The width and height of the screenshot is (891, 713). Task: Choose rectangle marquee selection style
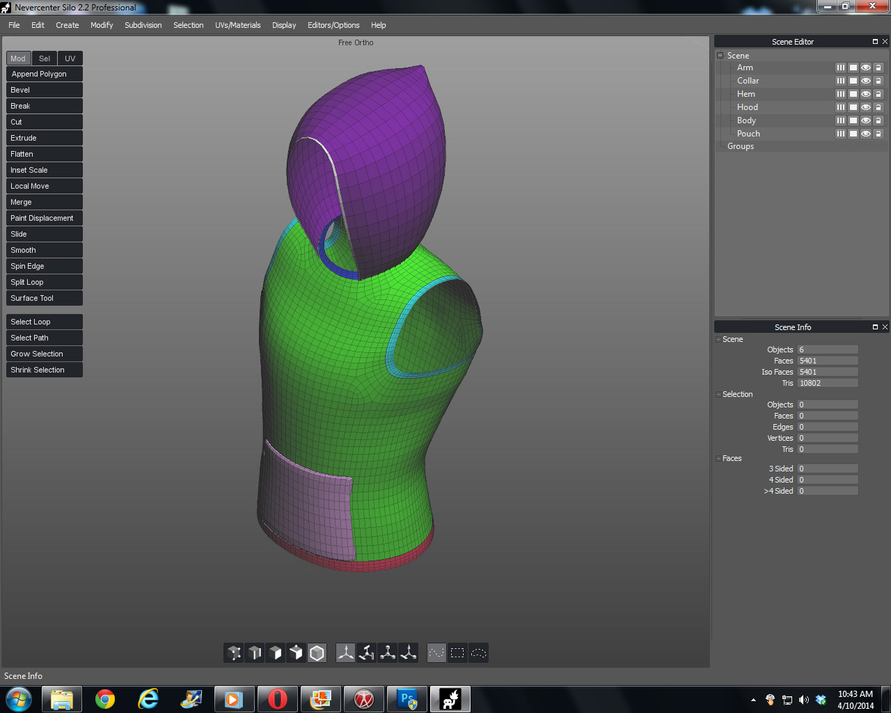[457, 653]
